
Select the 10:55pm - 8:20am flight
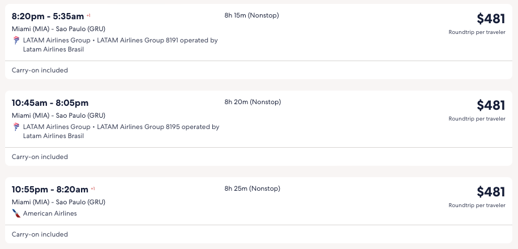pos(50,190)
